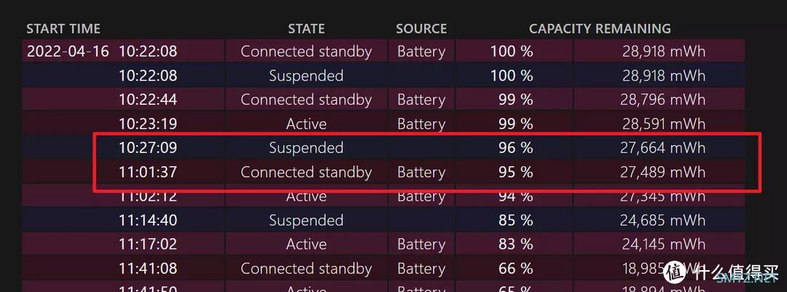Viewport: 787px width, 292px height.
Task: Click the CAPACITY REMAINING column header
Action: click(600, 28)
